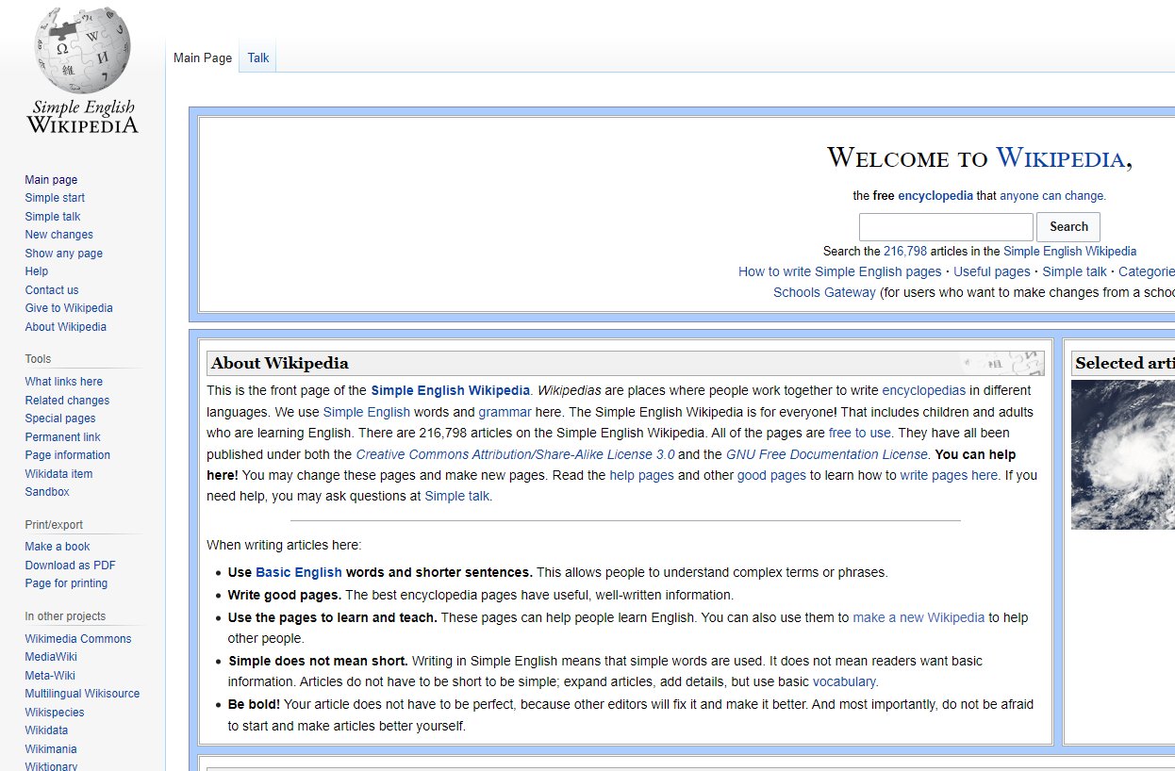Screen dimensions: 1175x771
Task: Open Creative Commons Attribution/Share-Alike License link
Action: coord(515,454)
